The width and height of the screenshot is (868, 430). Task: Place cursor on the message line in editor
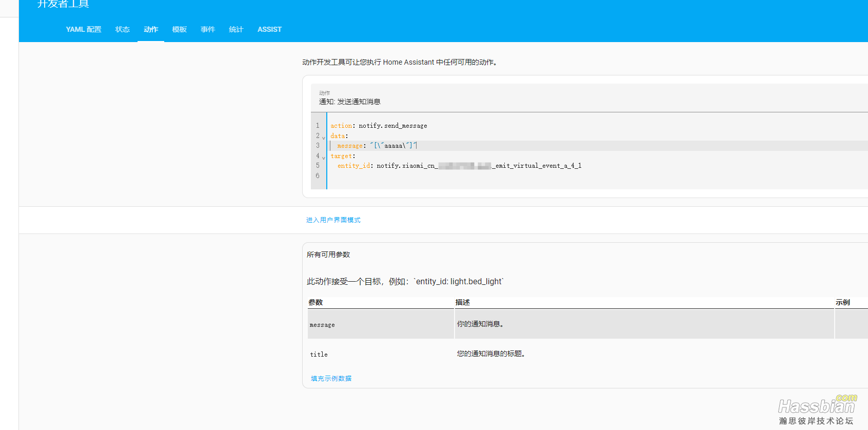[x=598, y=146]
